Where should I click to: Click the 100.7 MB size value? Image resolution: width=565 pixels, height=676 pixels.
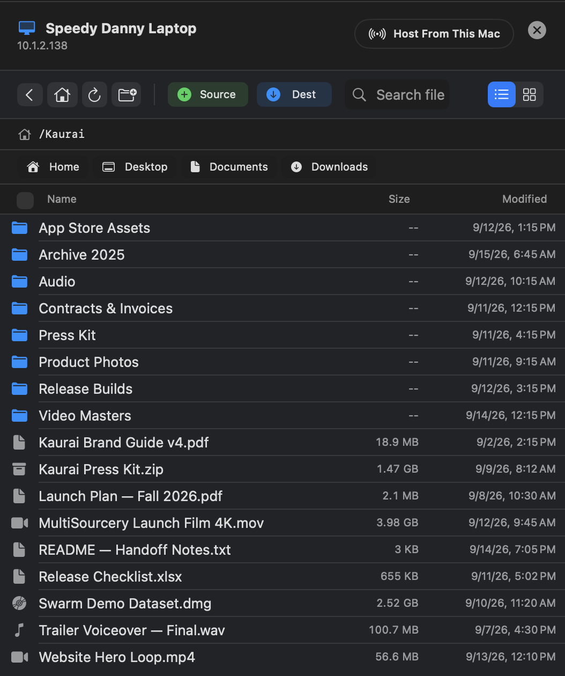pos(393,630)
